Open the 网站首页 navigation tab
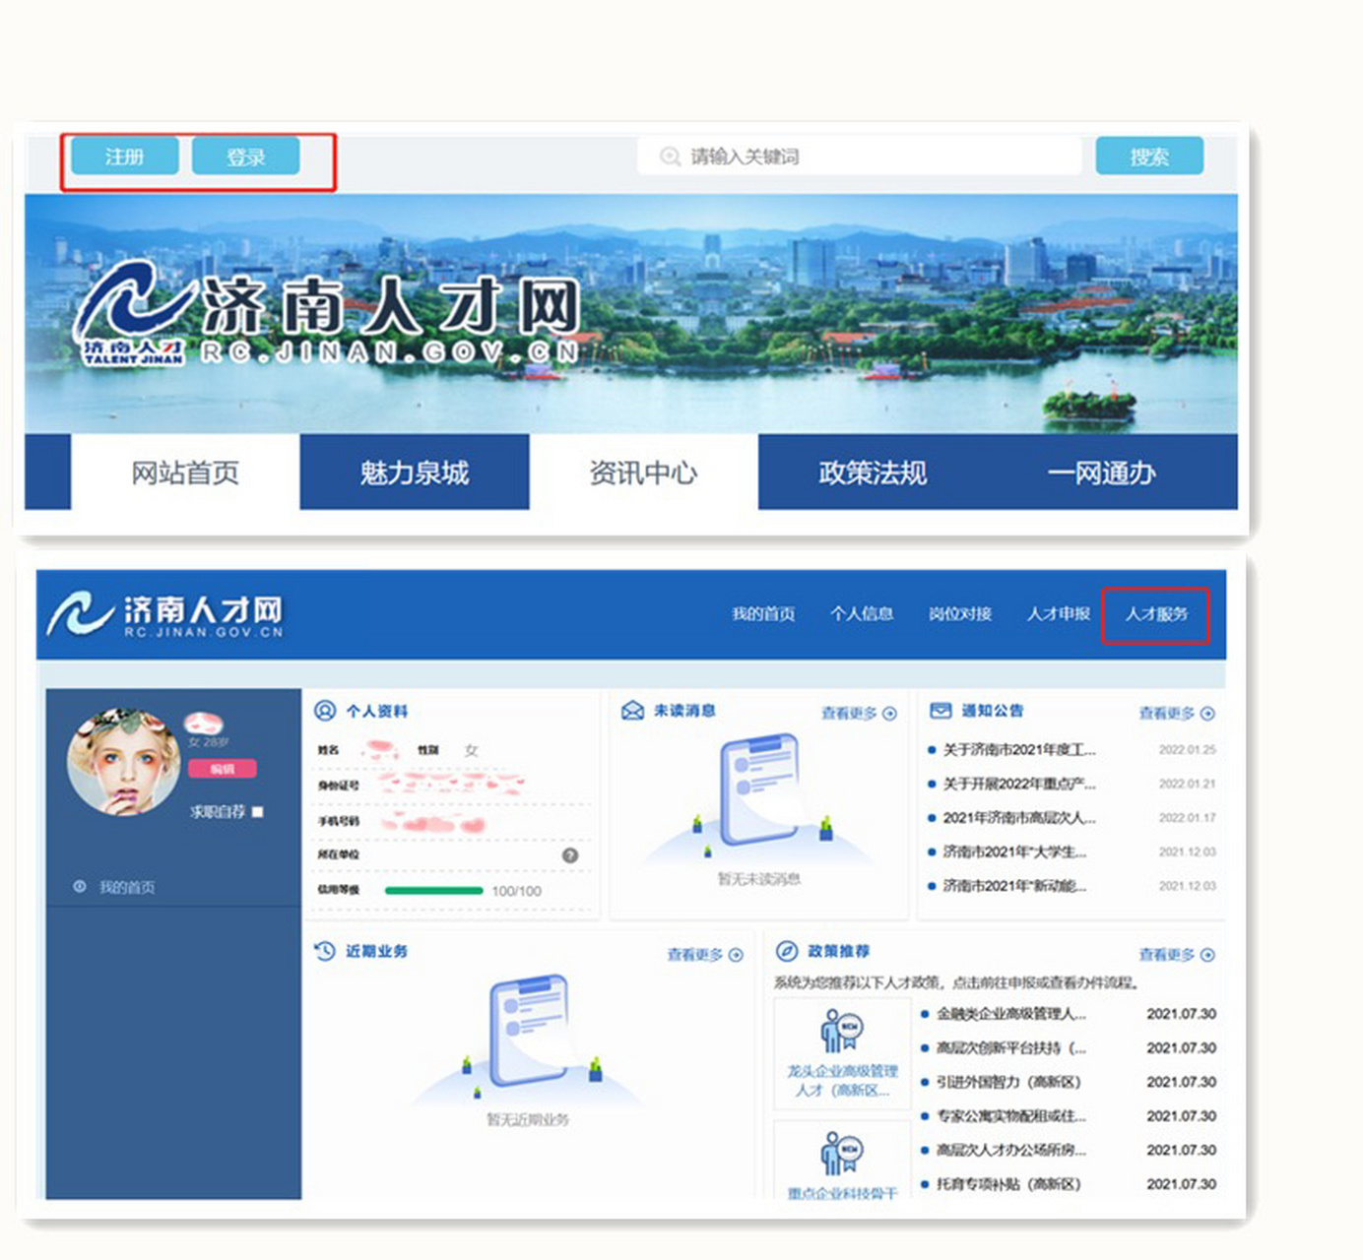This screenshot has width=1363, height=1260. [x=185, y=472]
